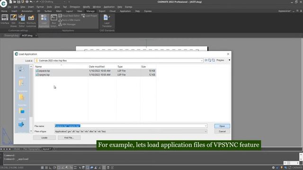Click the Load Application ribbon icon
Screen dimensions: 303x170
click(x=44, y=21)
